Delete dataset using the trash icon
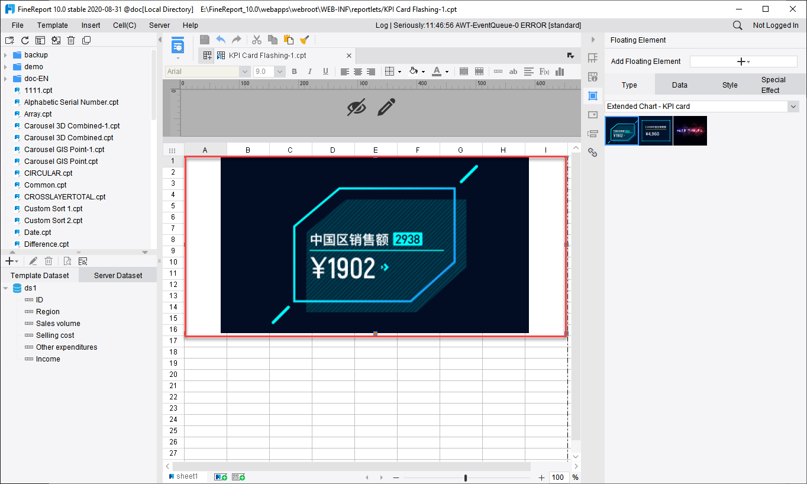Viewport: 807px width, 484px height. click(x=49, y=260)
